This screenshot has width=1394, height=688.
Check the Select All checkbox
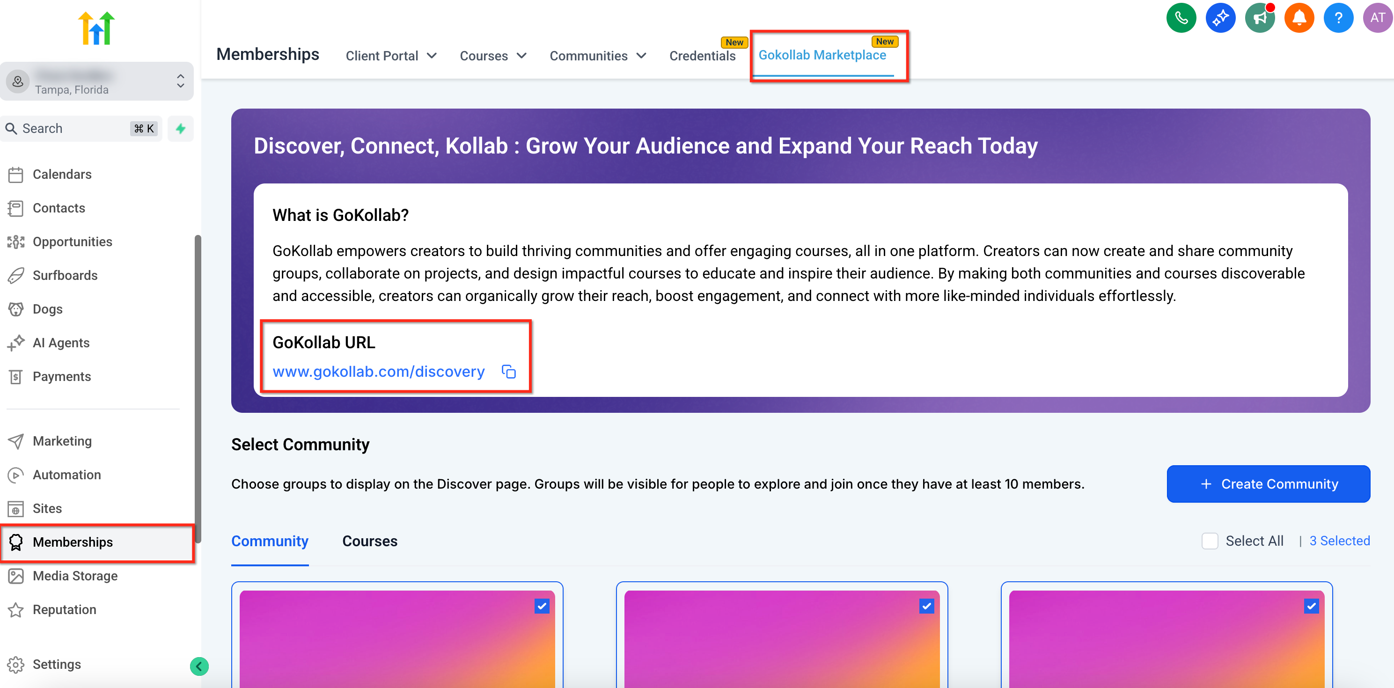click(1210, 541)
